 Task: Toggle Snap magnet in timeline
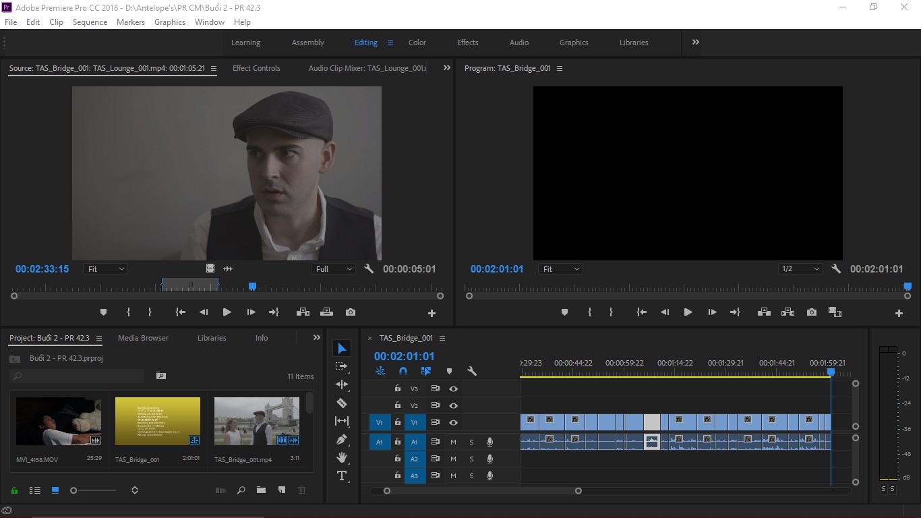(403, 371)
